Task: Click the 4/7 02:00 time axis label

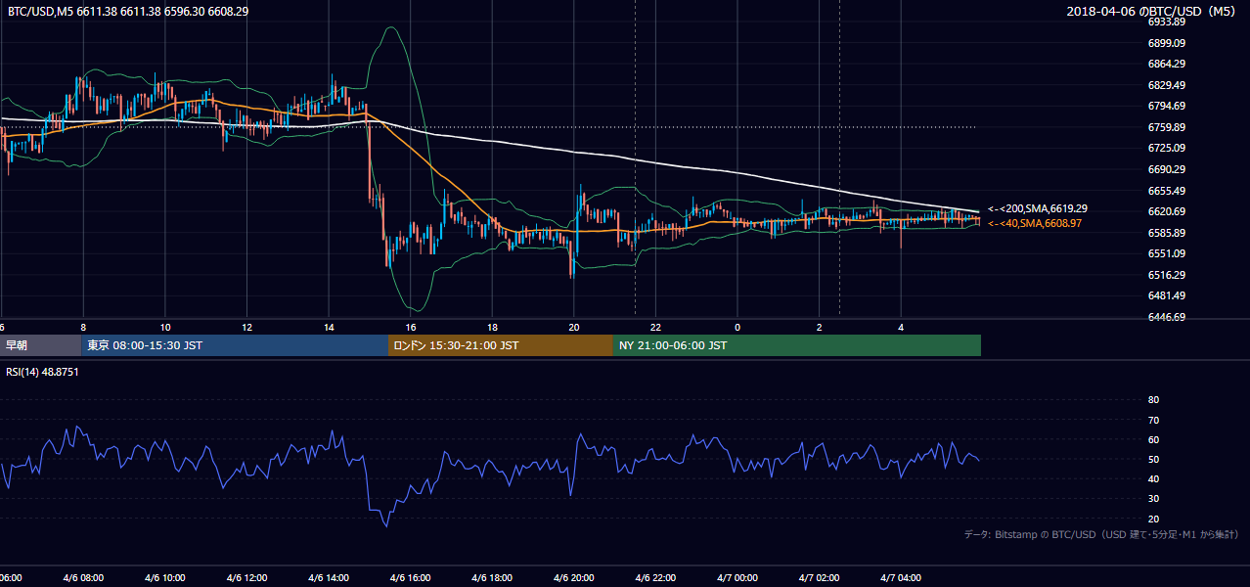Action: point(819,578)
